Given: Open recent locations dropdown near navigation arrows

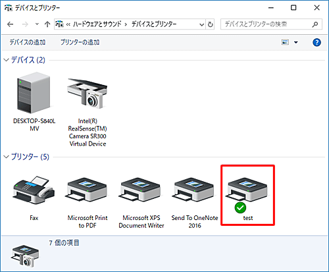Looking at the screenshot, I should [x=37, y=24].
